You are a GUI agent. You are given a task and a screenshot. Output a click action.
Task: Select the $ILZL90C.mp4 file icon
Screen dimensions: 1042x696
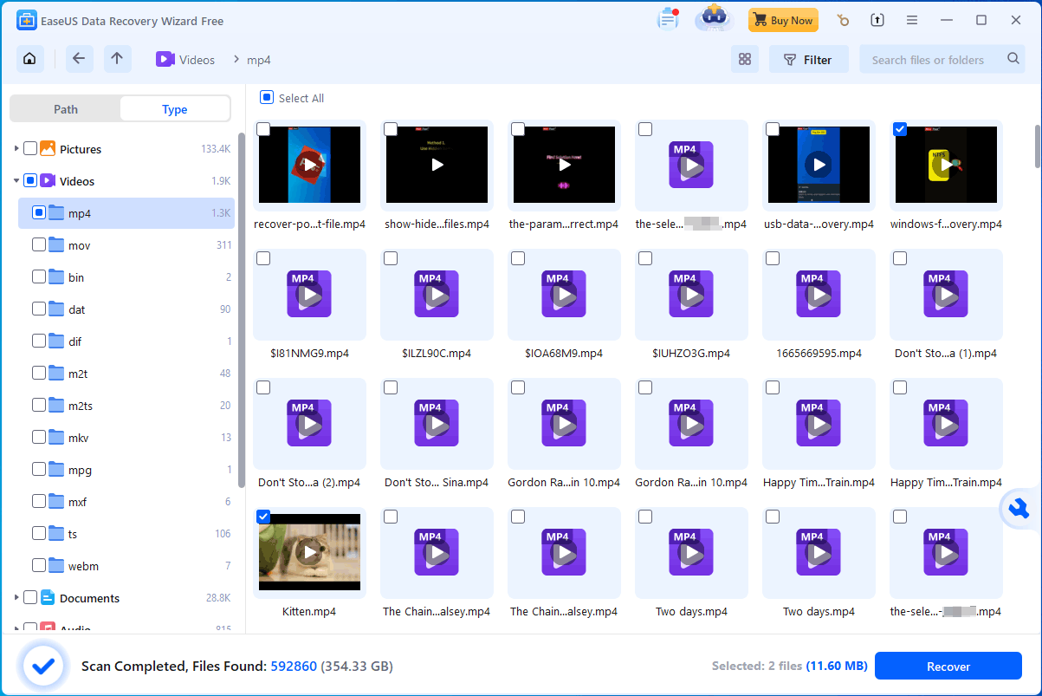437,294
